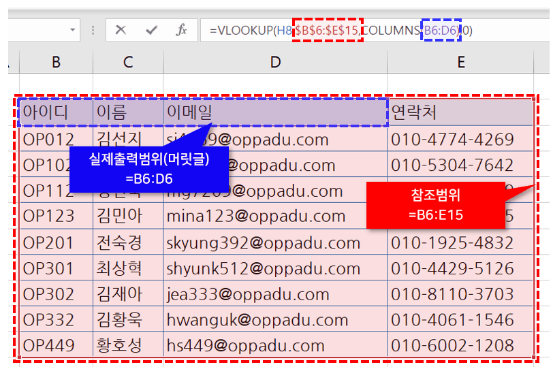Select cell OP012

pyautogui.click(x=57, y=138)
